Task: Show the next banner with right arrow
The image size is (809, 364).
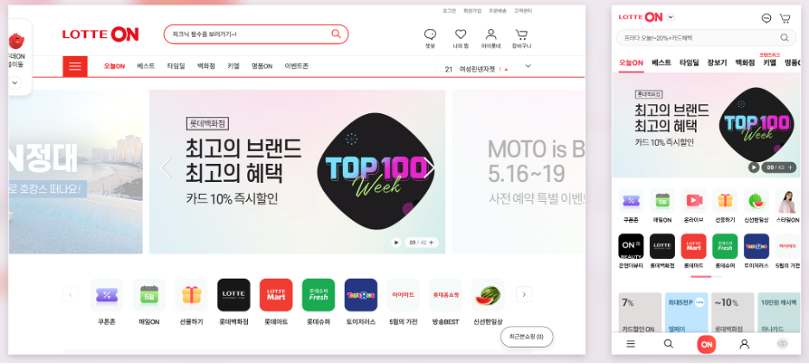Action: coord(430,168)
